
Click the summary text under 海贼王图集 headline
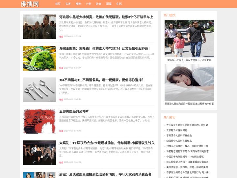tap(107, 56)
